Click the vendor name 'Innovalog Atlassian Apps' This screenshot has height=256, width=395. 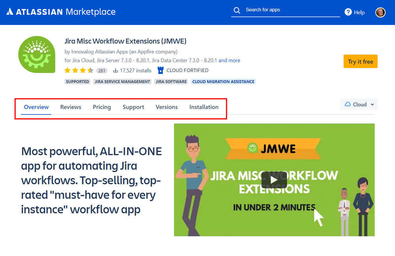[100, 52]
